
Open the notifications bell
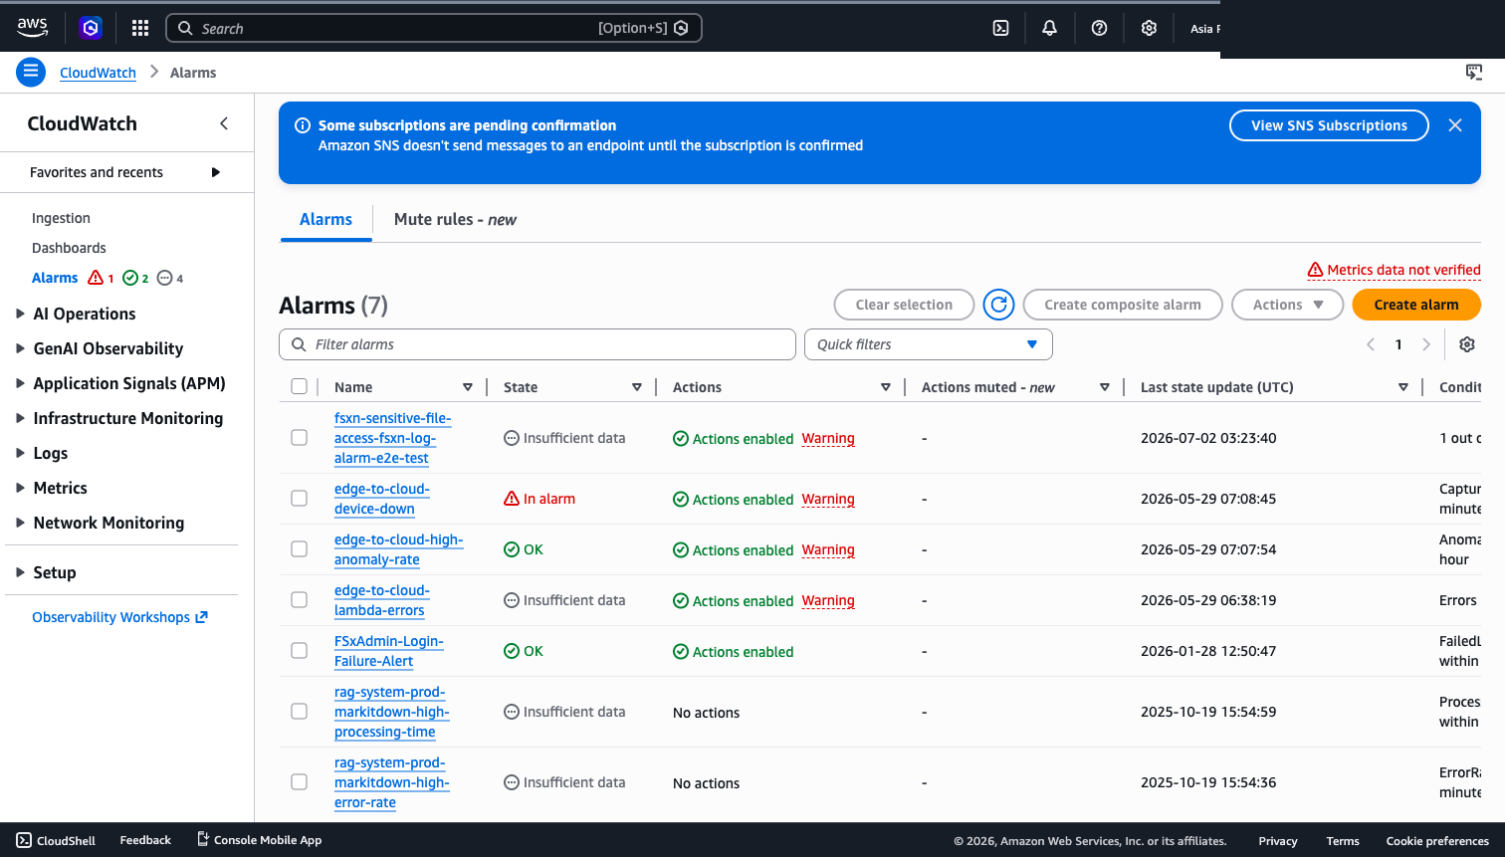click(x=1049, y=28)
